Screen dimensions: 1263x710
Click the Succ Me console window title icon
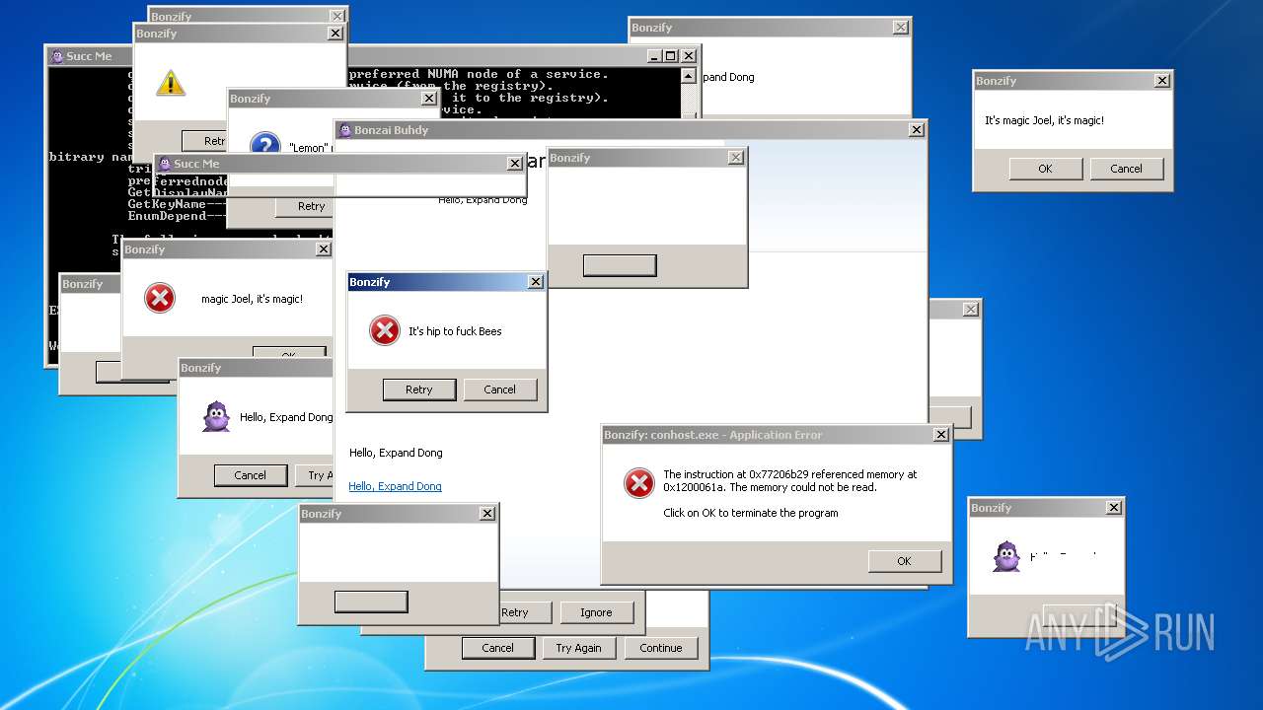point(57,56)
